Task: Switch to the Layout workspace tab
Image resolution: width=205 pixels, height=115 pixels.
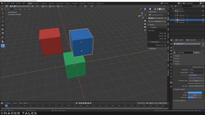Action: tap(30, 4)
